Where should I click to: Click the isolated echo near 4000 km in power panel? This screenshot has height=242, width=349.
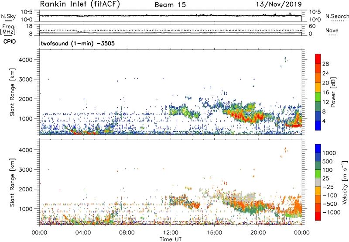pyautogui.click(x=286, y=59)
